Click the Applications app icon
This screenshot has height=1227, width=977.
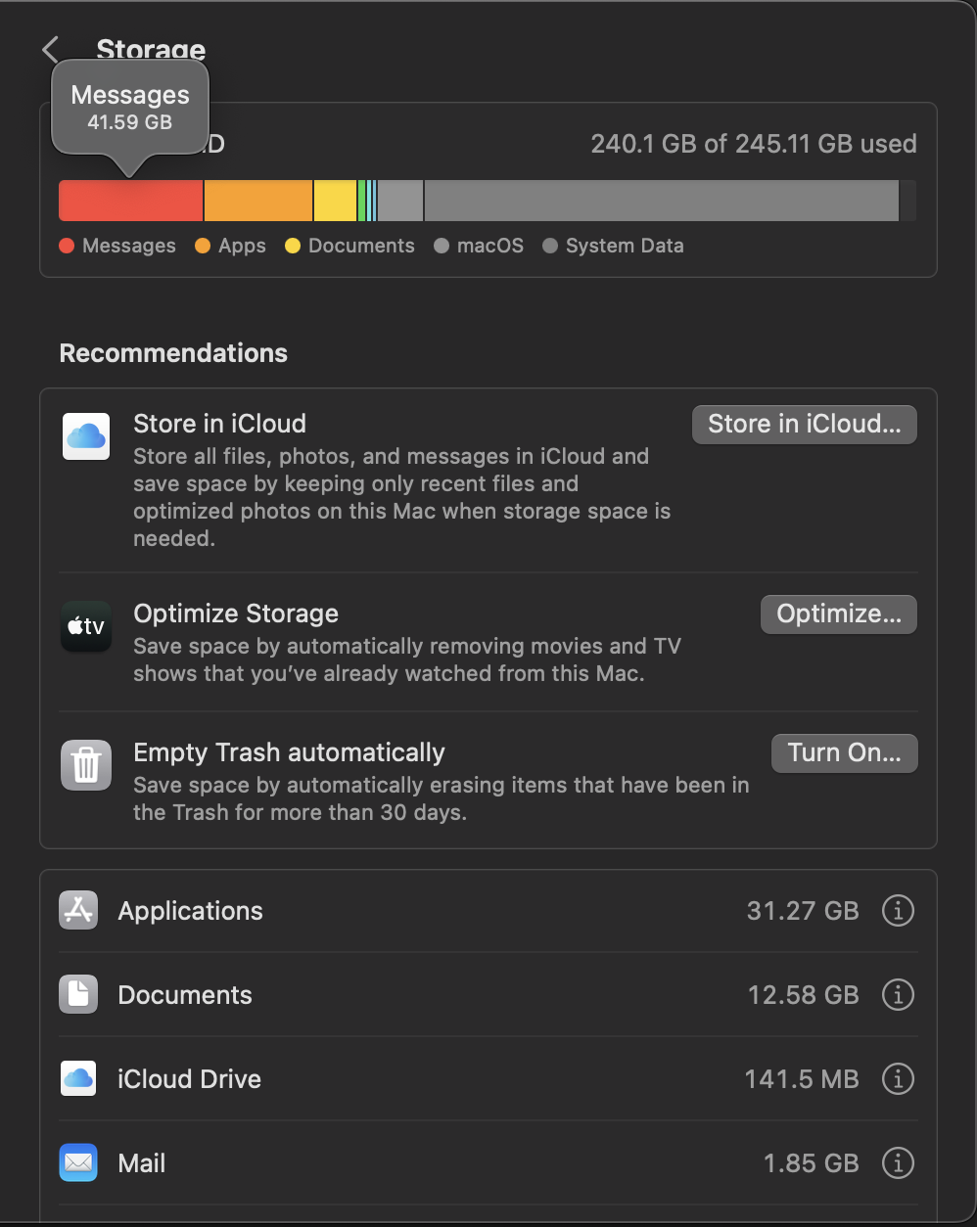(x=78, y=911)
